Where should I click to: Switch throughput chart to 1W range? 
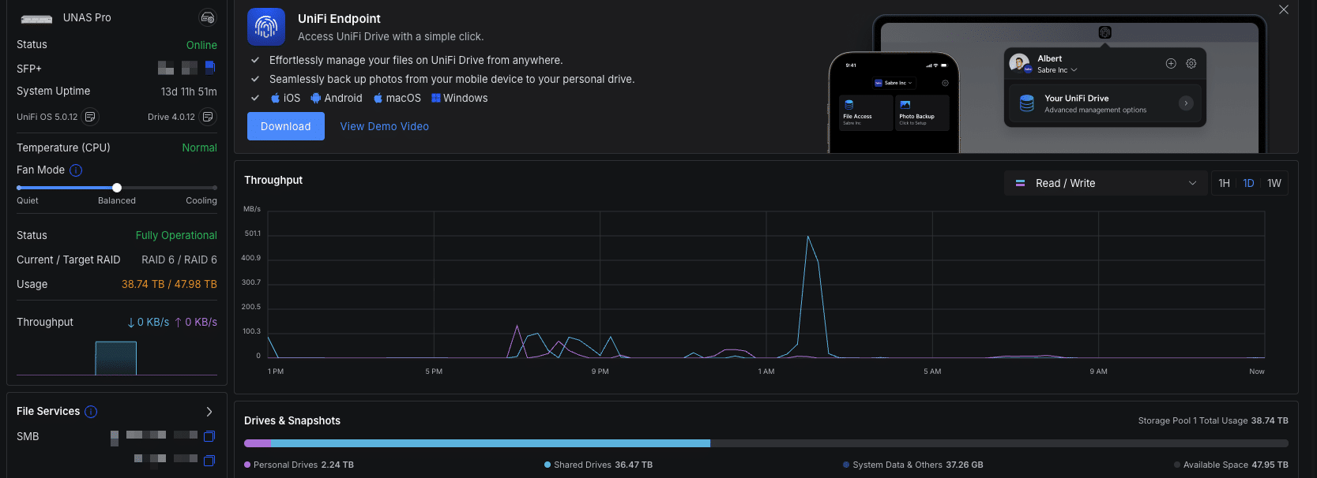pos(1274,183)
